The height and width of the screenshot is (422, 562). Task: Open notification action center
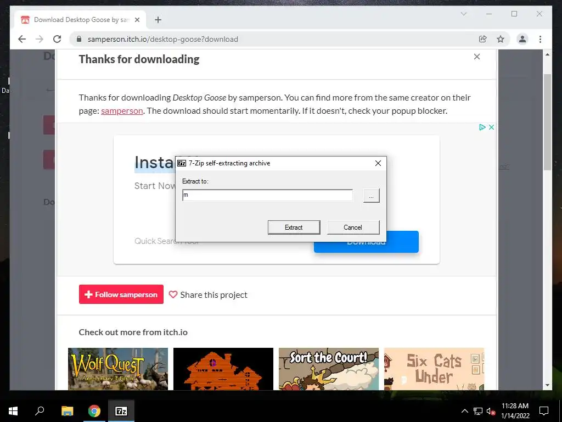[x=544, y=411]
